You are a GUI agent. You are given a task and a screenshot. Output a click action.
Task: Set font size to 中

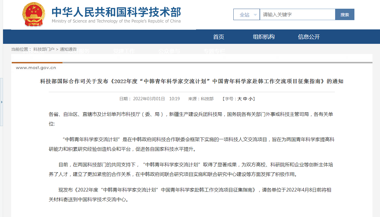[245, 99]
